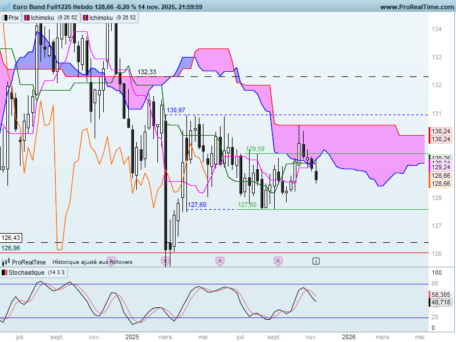Click the Stochastique (14 3 3) label

[x=34, y=272]
